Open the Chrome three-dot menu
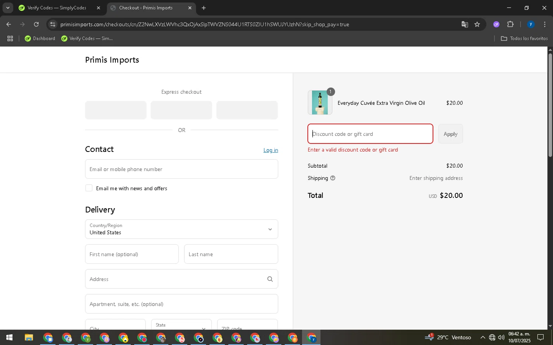Viewport: 553px width, 345px height. [x=545, y=24]
